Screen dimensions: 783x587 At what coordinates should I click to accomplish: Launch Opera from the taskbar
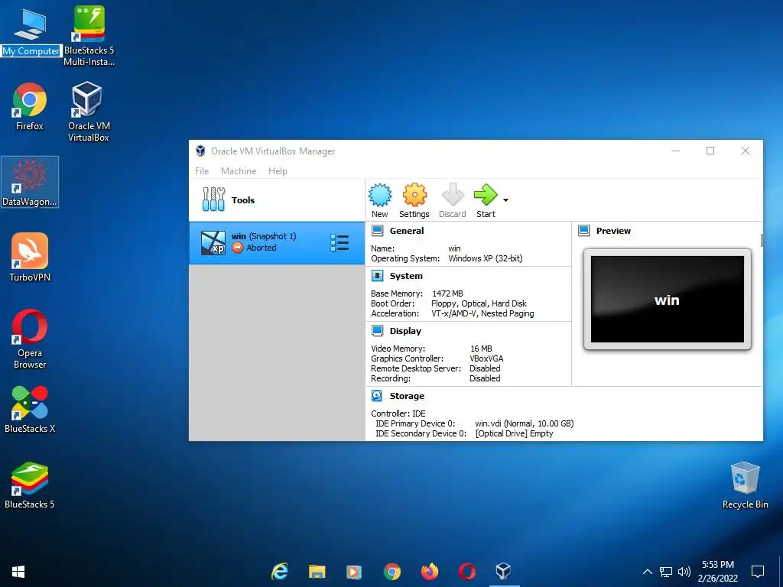[x=467, y=572]
